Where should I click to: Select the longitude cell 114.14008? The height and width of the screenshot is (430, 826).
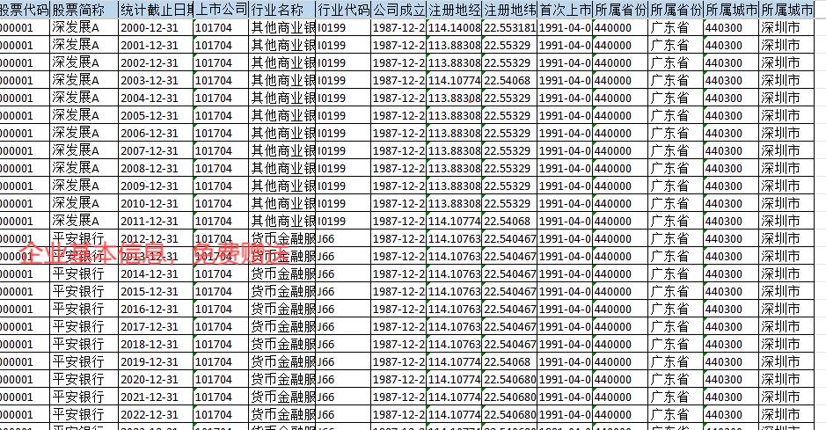[454, 28]
